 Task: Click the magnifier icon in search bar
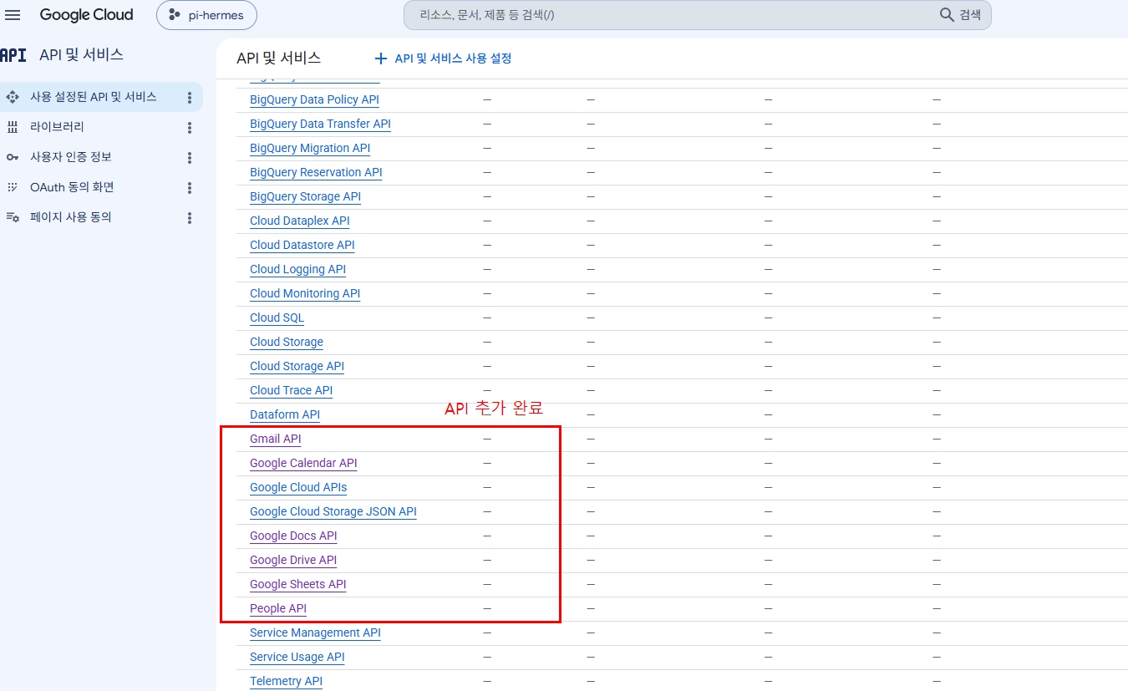click(947, 15)
